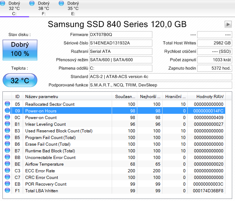
Task: Click the Total Host Writes value 2982 GB
Action: click(215, 43)
